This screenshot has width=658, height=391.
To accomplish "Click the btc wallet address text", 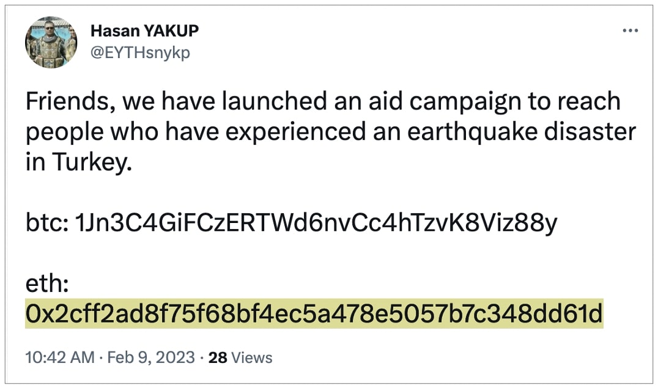I will coord(316,222).
